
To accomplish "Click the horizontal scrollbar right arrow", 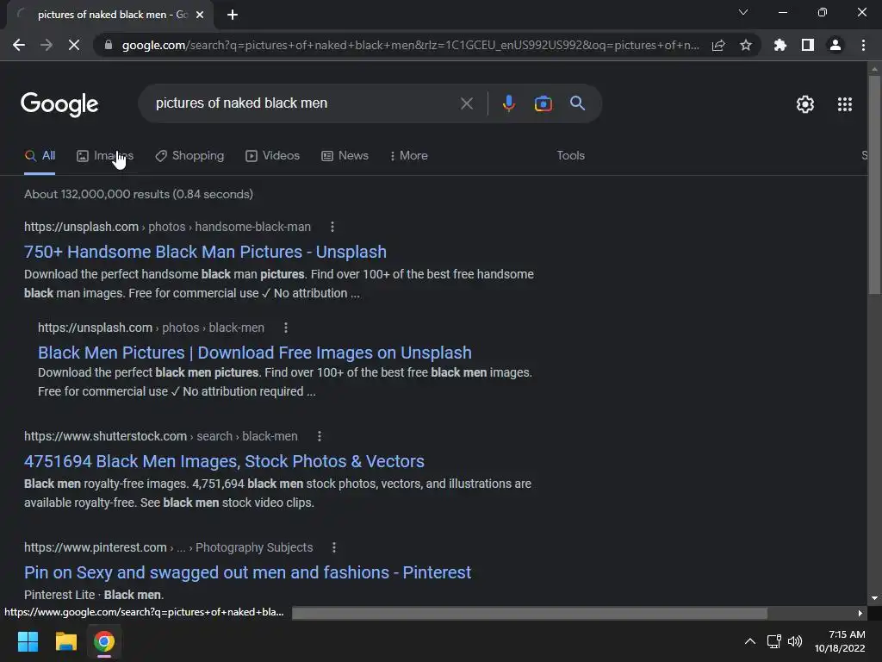I will 860,613.
